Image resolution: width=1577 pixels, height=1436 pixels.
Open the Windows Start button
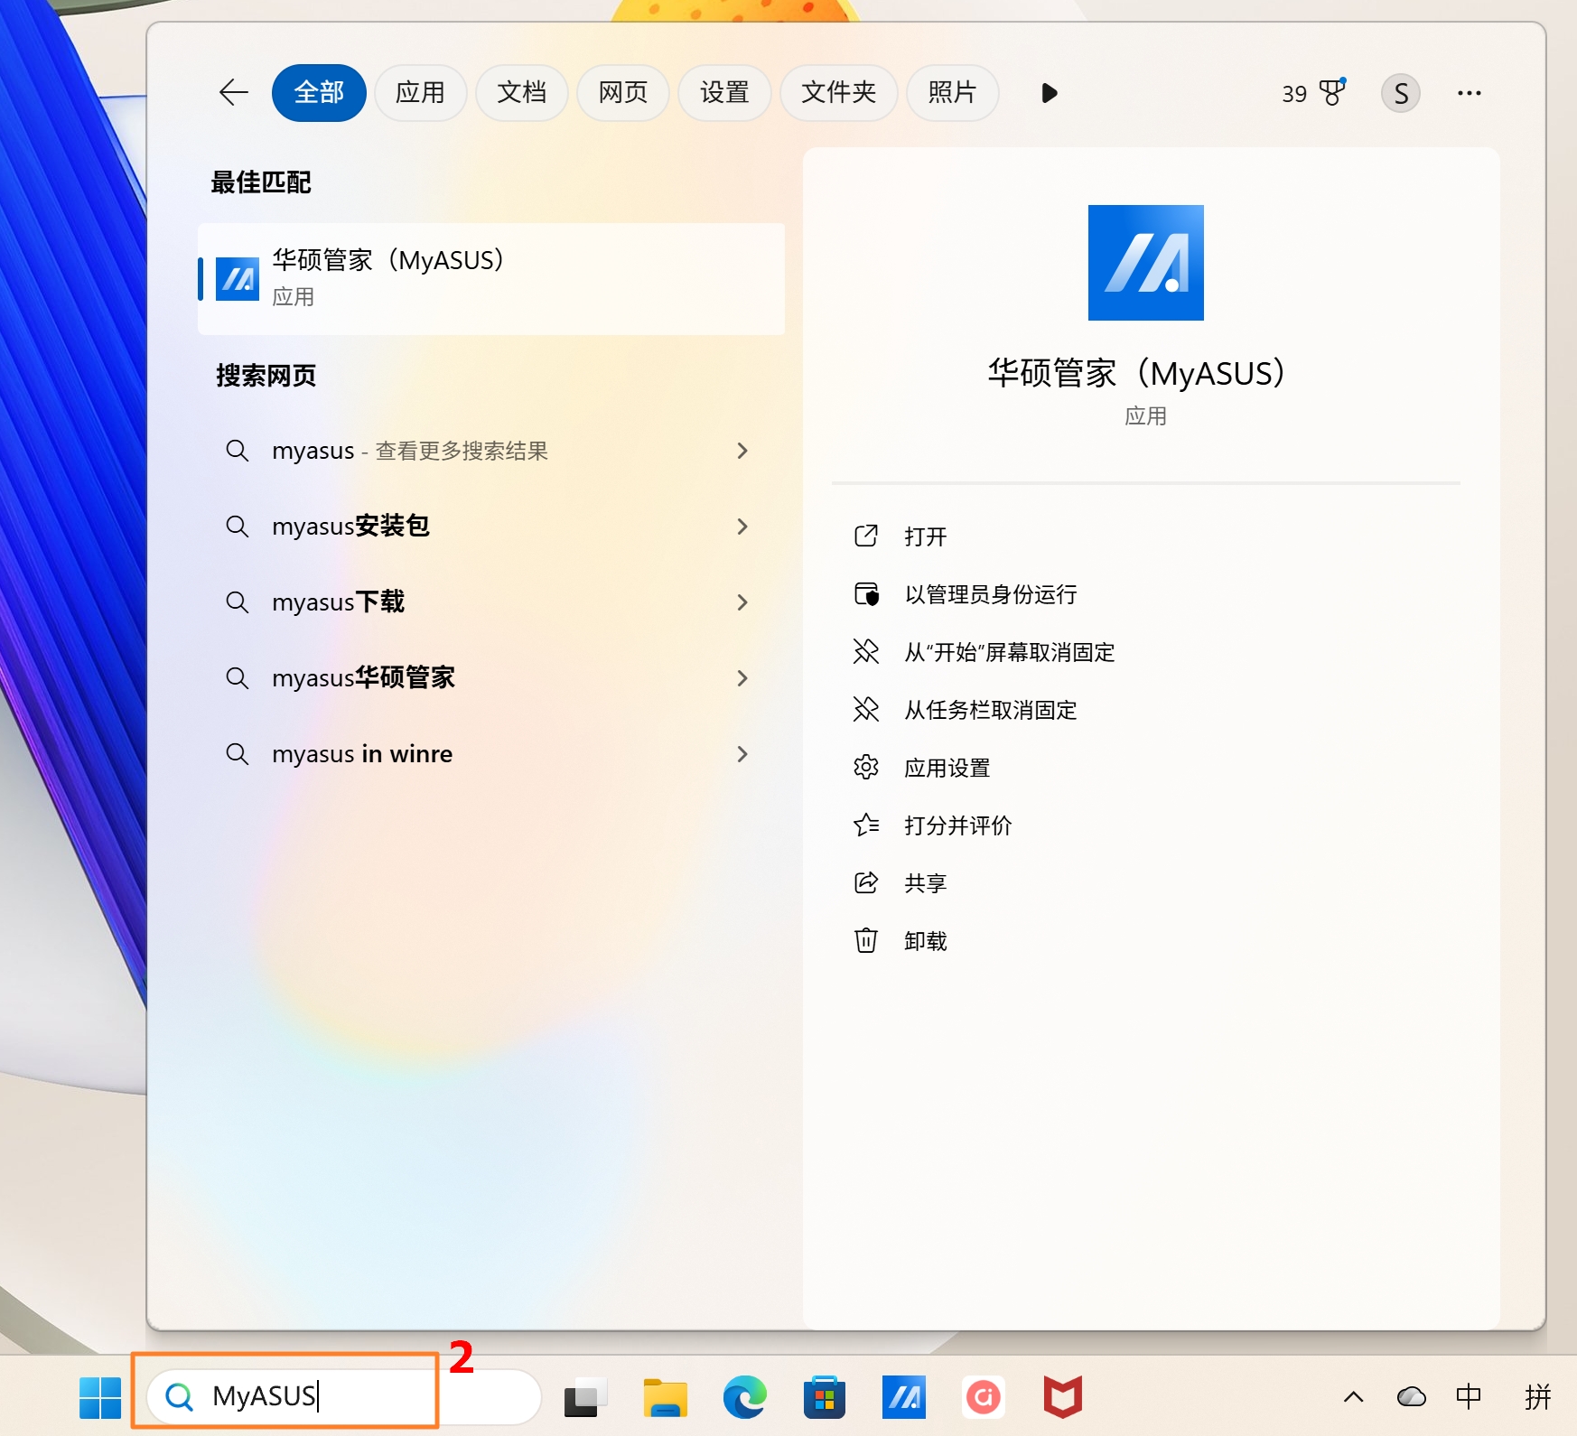[100, 1397]
